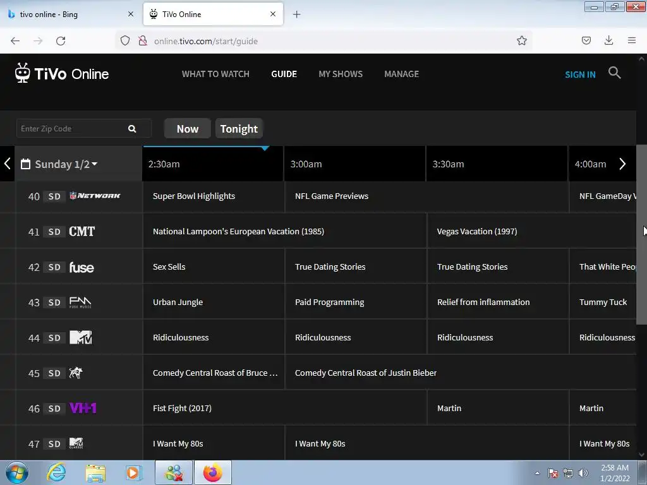Select Fist Fight (2017)
This screenshot has width=647, height=485.
(285, 409)
